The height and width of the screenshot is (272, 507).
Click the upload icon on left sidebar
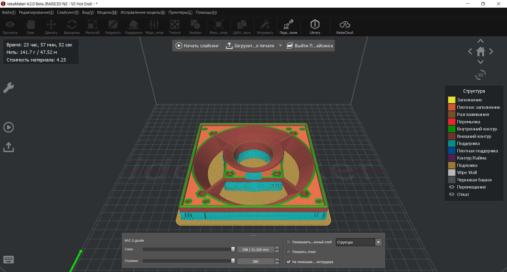(8, 147)
